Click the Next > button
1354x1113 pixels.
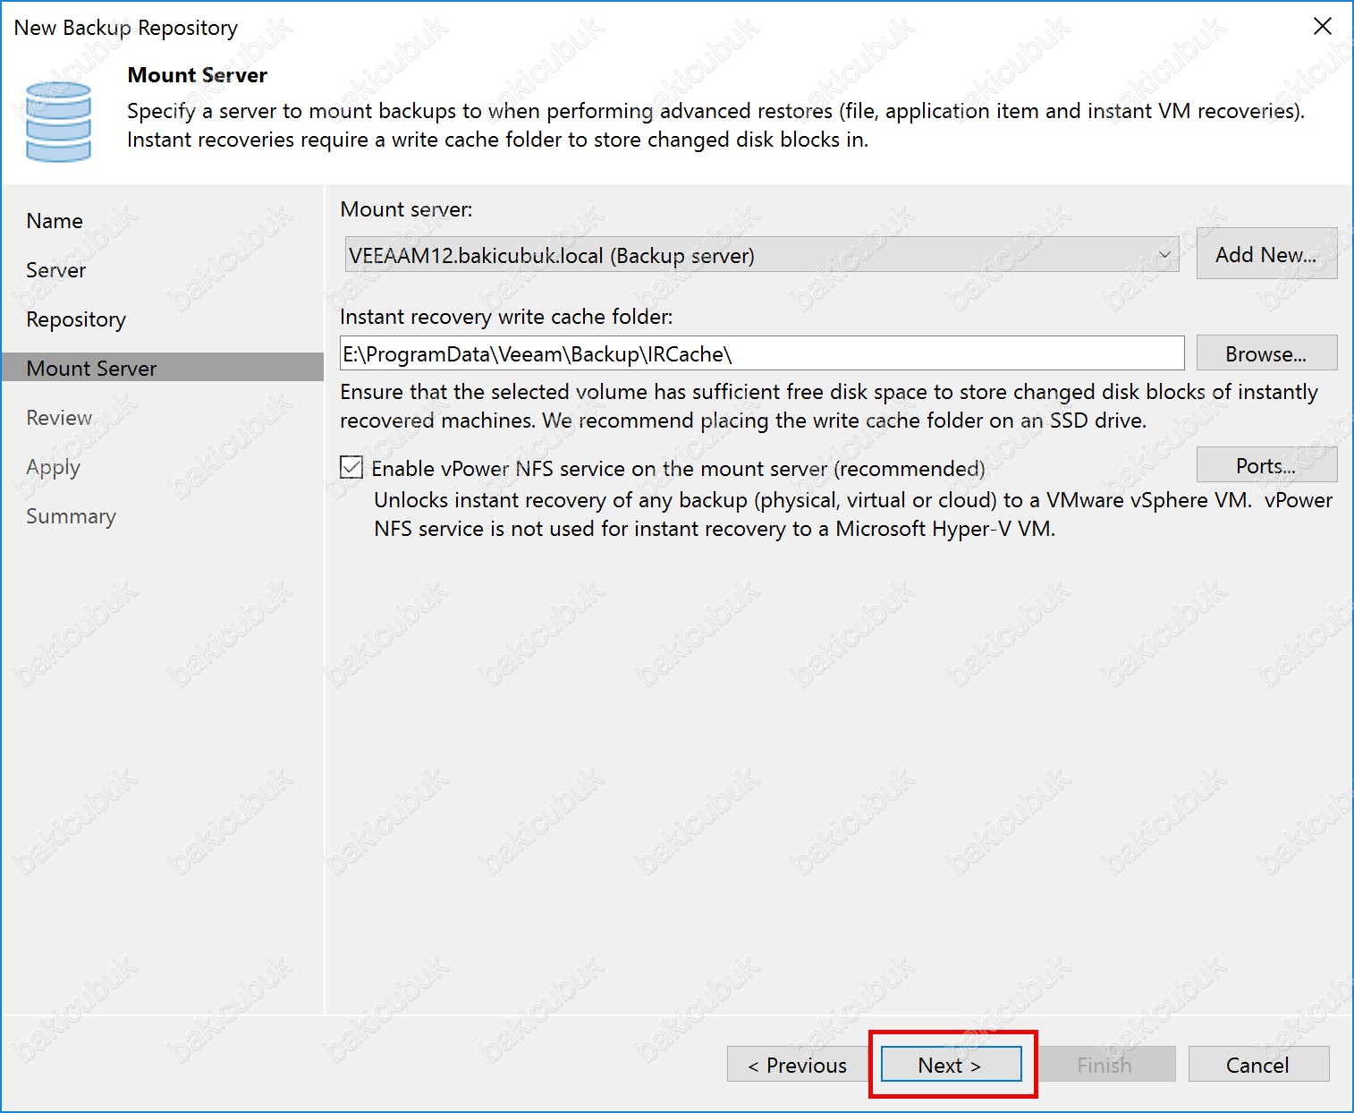(951, 1065)
